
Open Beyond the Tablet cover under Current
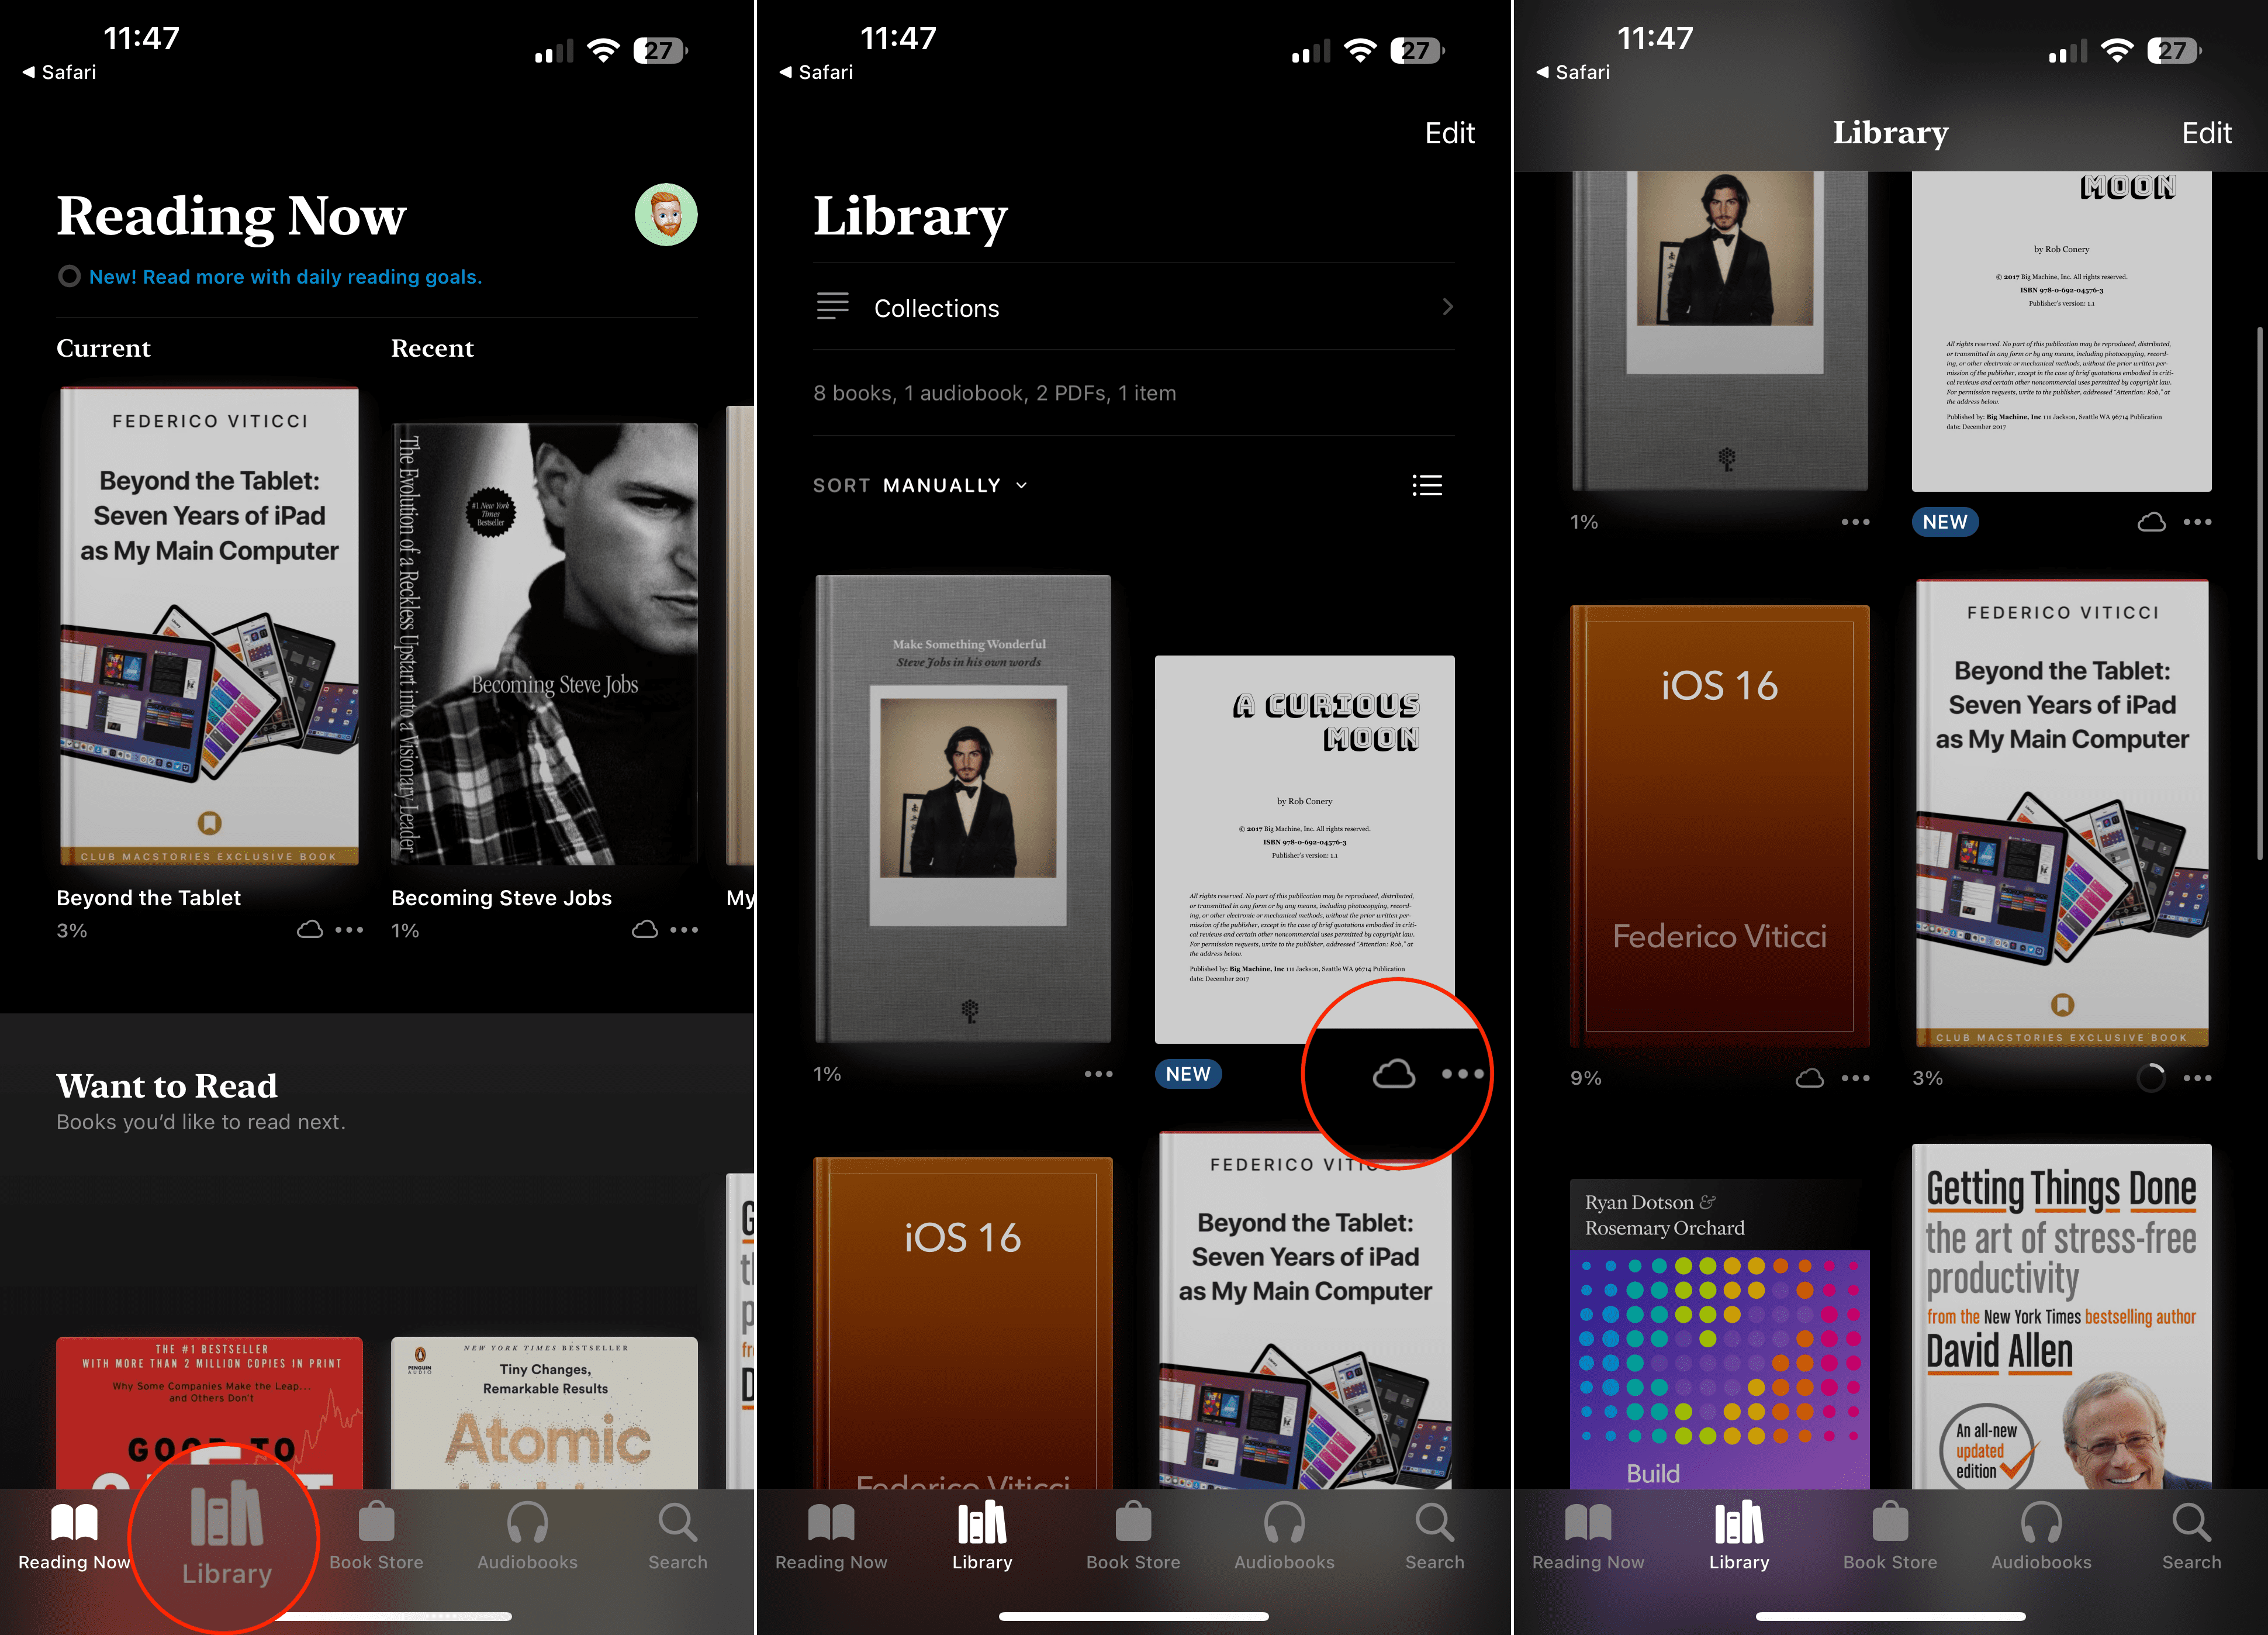[209, 626]
